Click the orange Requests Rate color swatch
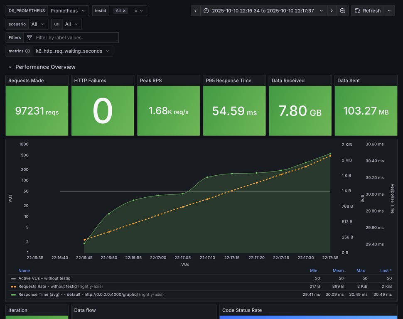 13,287
